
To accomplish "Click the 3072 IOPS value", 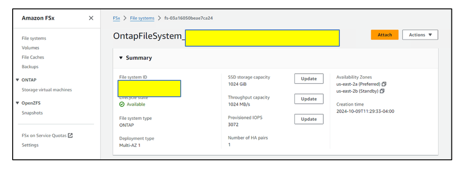I will (x=233, y=124).
